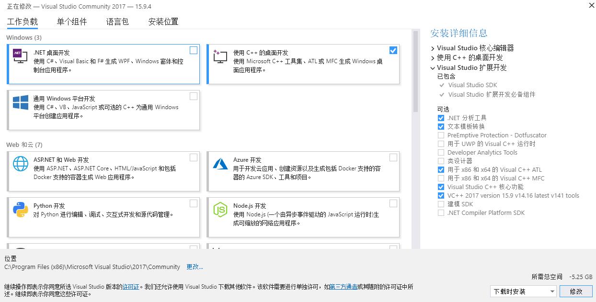Select the .NET 桌面开发 workload title
This screenshot has width=596, height=302.
[52, 53]
